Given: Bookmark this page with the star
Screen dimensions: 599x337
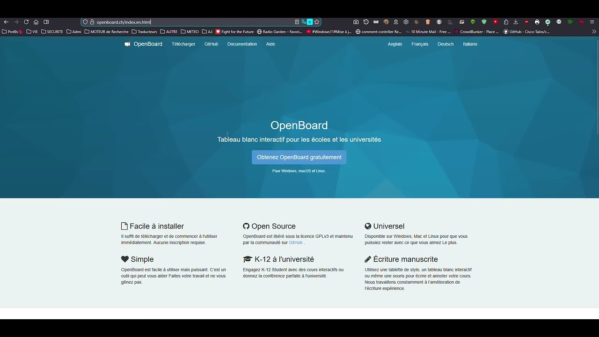Looking at the screenshot, I should 317,22.
